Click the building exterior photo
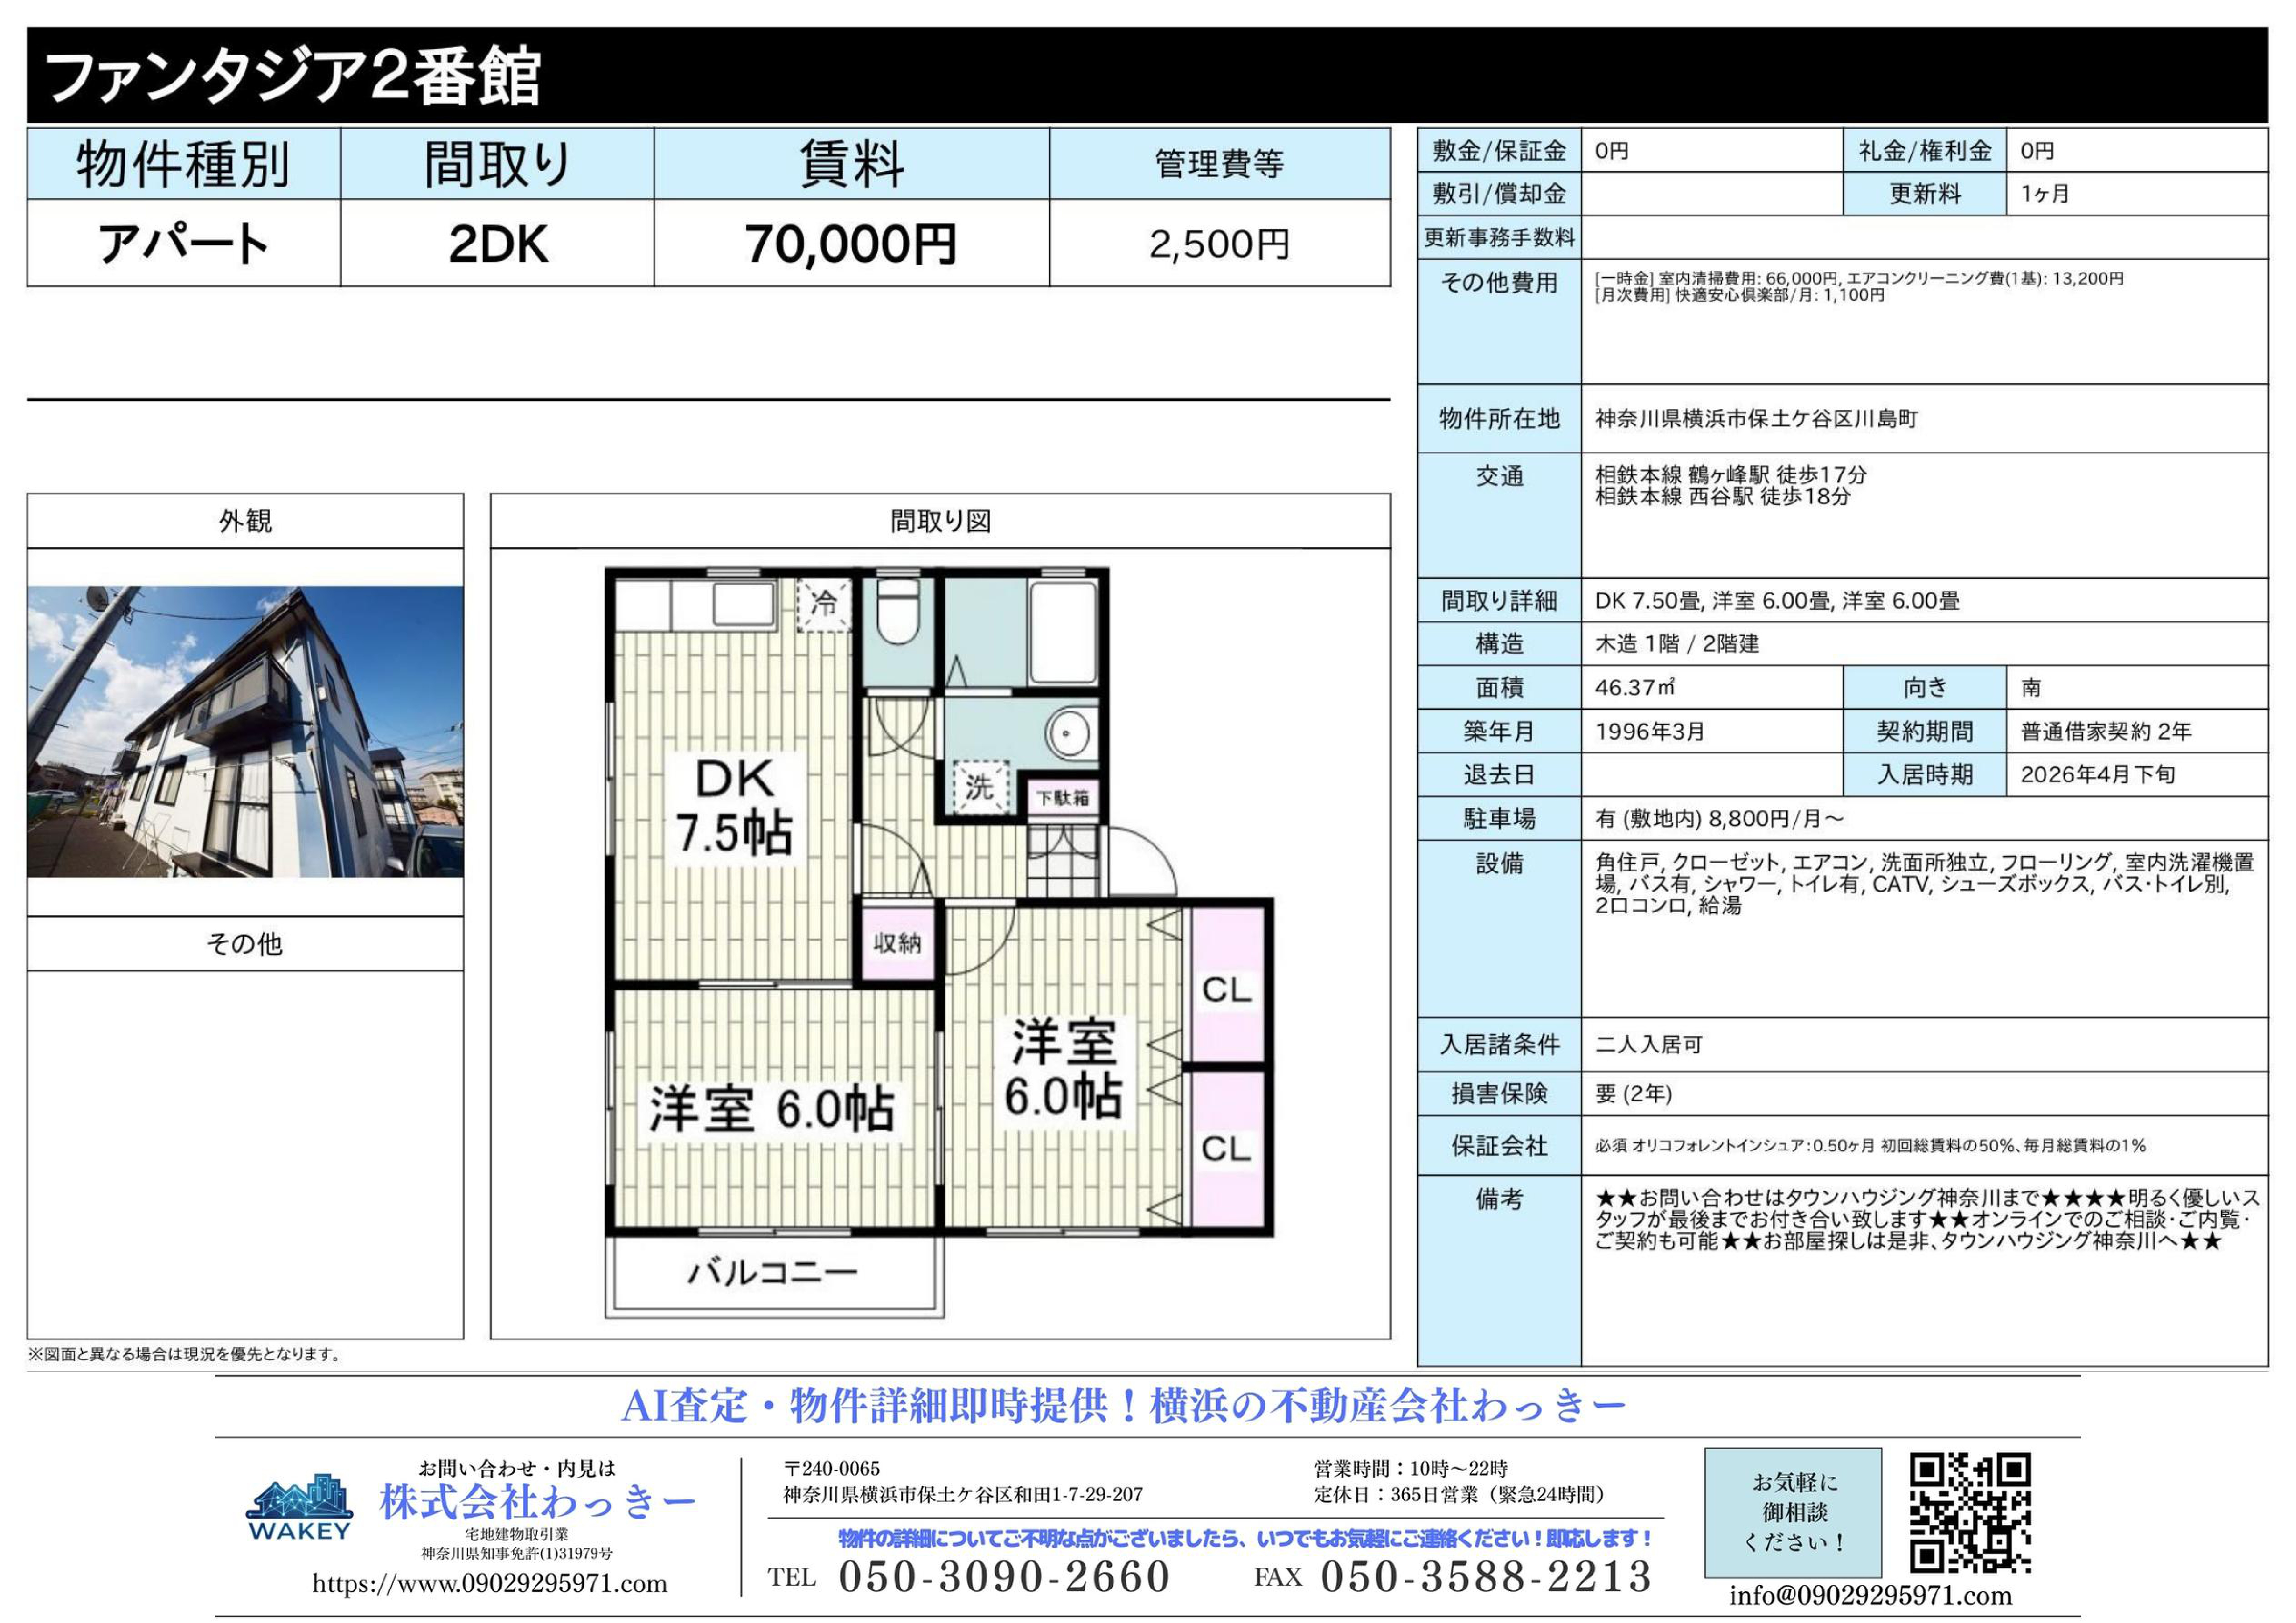 pos(245,732)
